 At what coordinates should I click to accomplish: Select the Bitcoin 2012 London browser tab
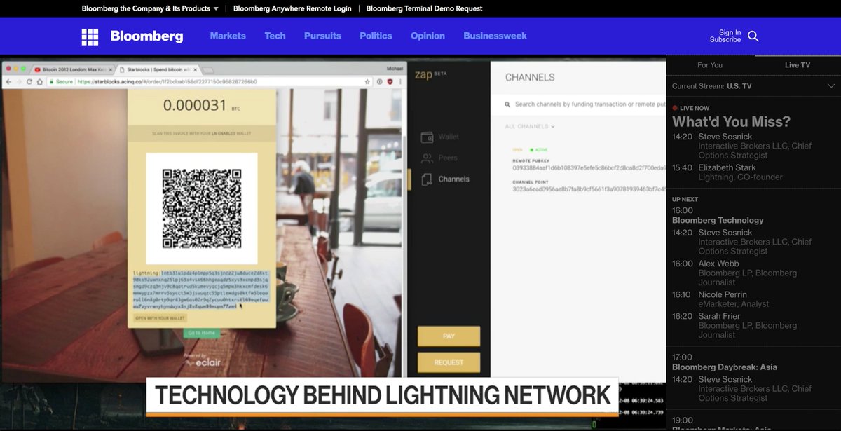click(x=72, y=70)
